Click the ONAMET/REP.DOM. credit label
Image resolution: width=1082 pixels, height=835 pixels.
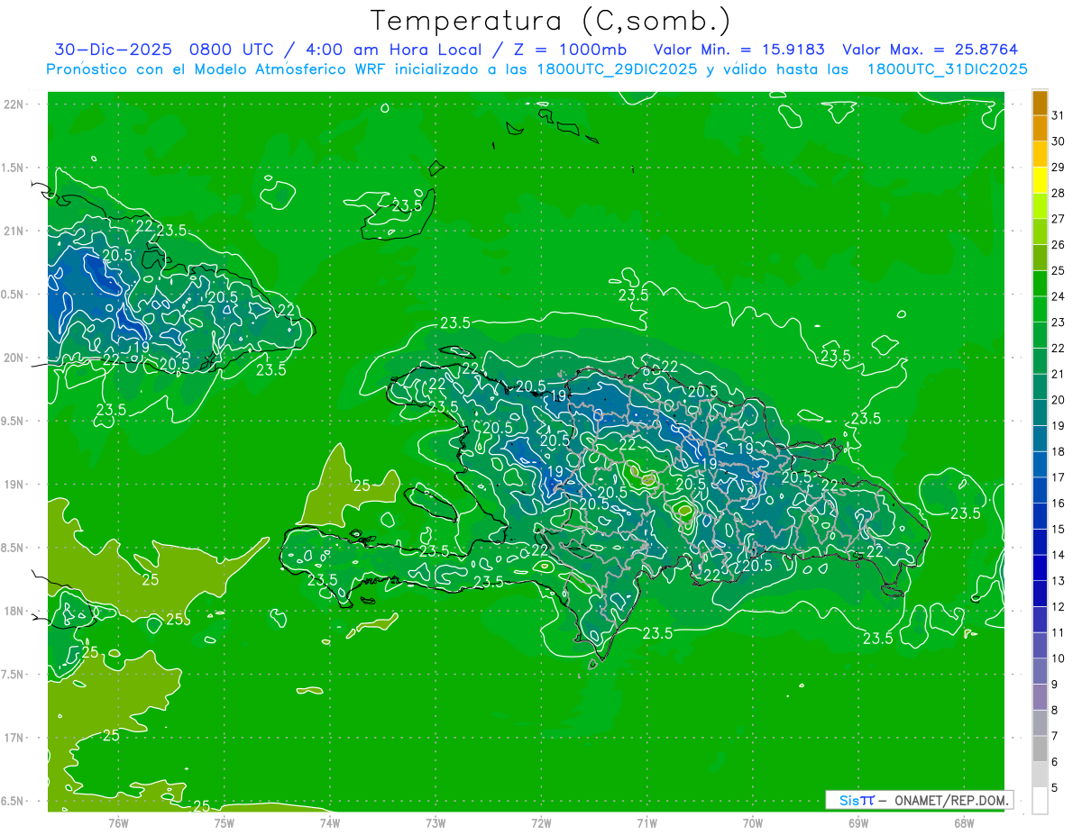[x=950, y=800]
